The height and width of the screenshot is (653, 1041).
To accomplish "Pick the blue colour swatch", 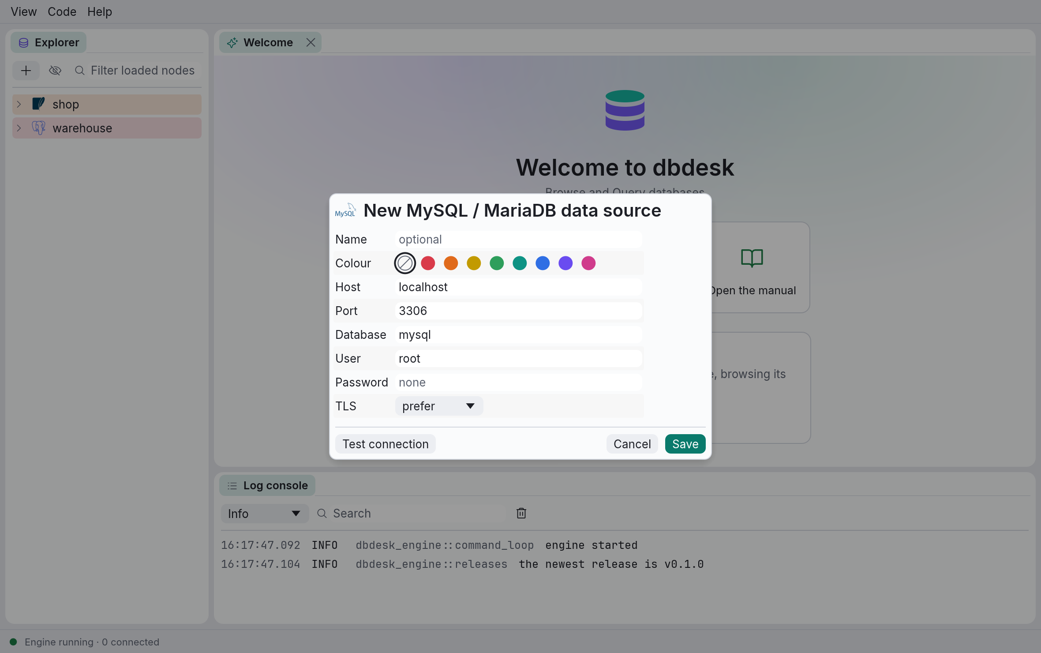I will point(543,263).
